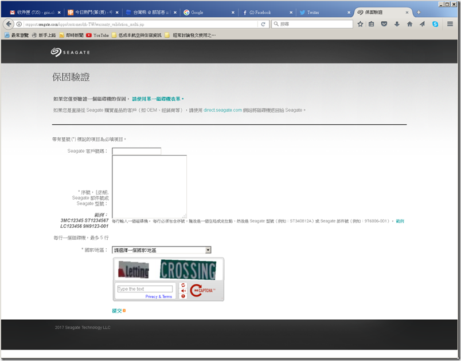Open reCAPTCHA Privacy & Terms link
The height and width of the screenshot is (361, 461).
pos(158,296)
